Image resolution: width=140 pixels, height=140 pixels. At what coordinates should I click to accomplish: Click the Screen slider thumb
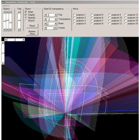click(54, 28)
